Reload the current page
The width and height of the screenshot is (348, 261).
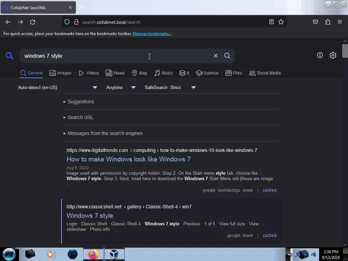(x=33, y=22)
